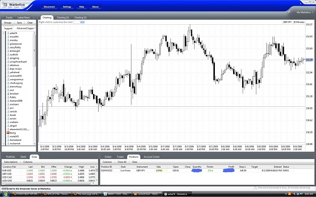Click the Stop-L column header
316x197 pixels.
click(243, 167)
